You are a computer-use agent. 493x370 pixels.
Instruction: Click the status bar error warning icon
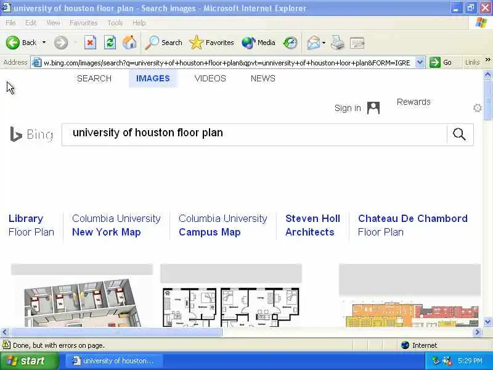pyautogui.click(x=6, y=345)
